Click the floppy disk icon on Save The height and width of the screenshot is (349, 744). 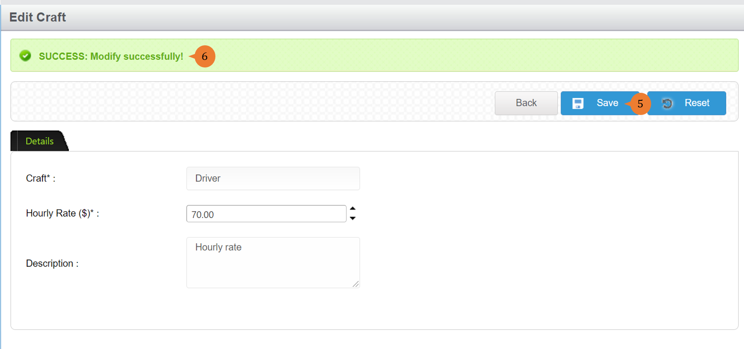[x=577, y=103]
